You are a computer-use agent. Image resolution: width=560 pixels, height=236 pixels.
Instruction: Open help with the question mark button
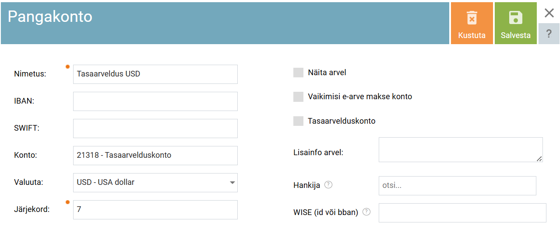tap(549, 34)
